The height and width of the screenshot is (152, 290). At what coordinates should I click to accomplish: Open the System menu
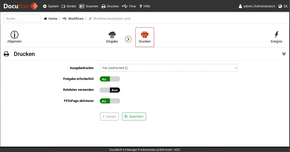(51, 6)
